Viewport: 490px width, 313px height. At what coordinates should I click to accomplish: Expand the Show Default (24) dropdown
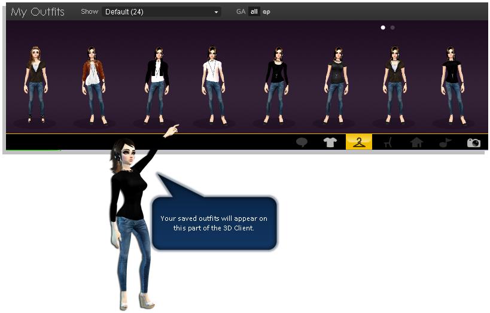click(162, 12)
